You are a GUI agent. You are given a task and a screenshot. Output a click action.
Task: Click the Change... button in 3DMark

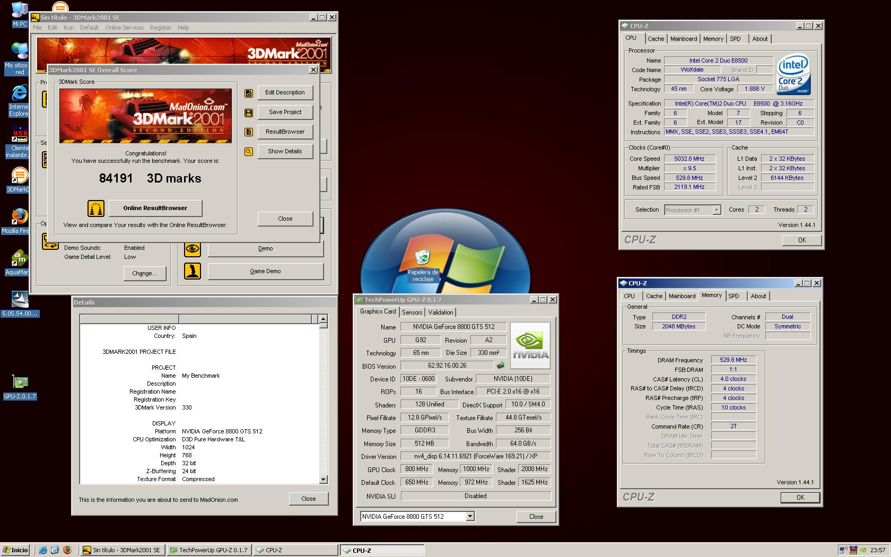(x=145, y=274)
